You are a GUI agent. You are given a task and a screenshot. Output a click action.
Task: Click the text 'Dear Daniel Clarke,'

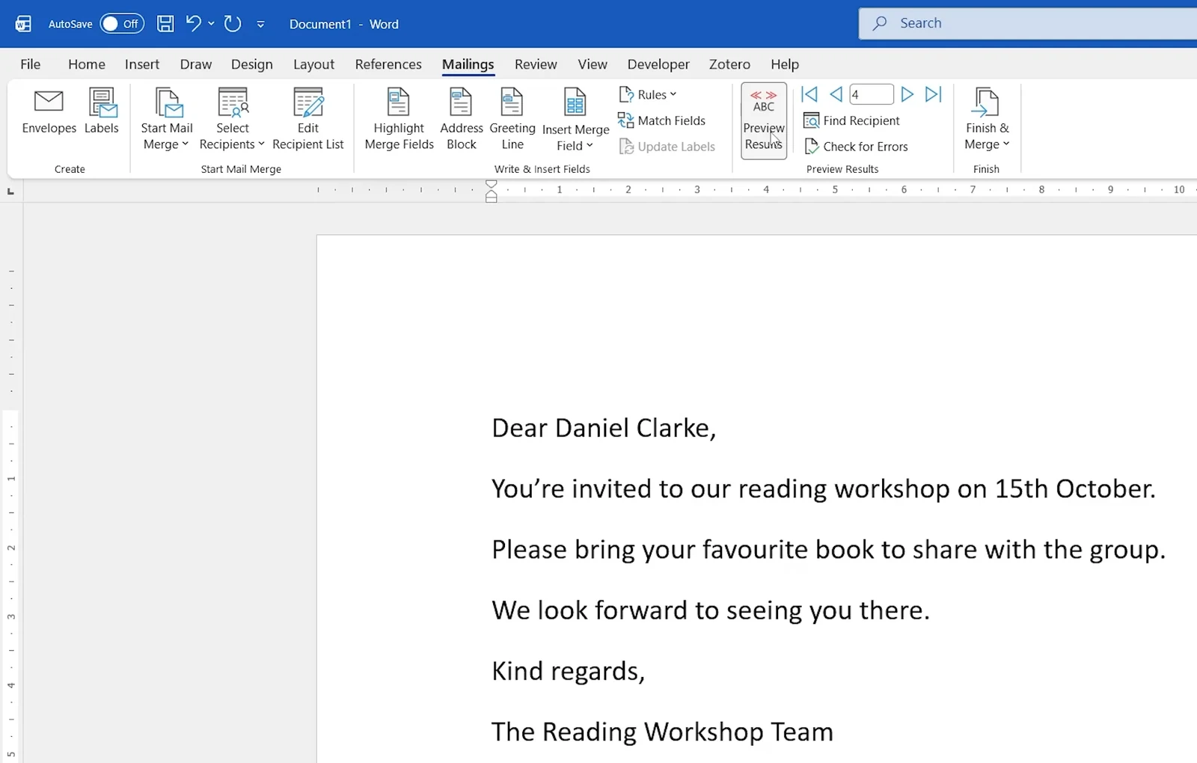point(604,428)
